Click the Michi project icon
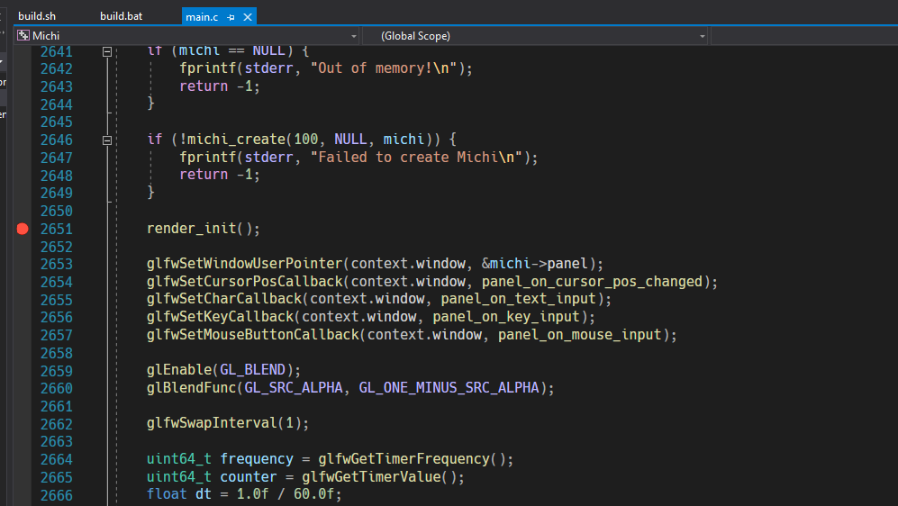The width and height of the screenshot is (898, 506). click(x=23, y=35)
